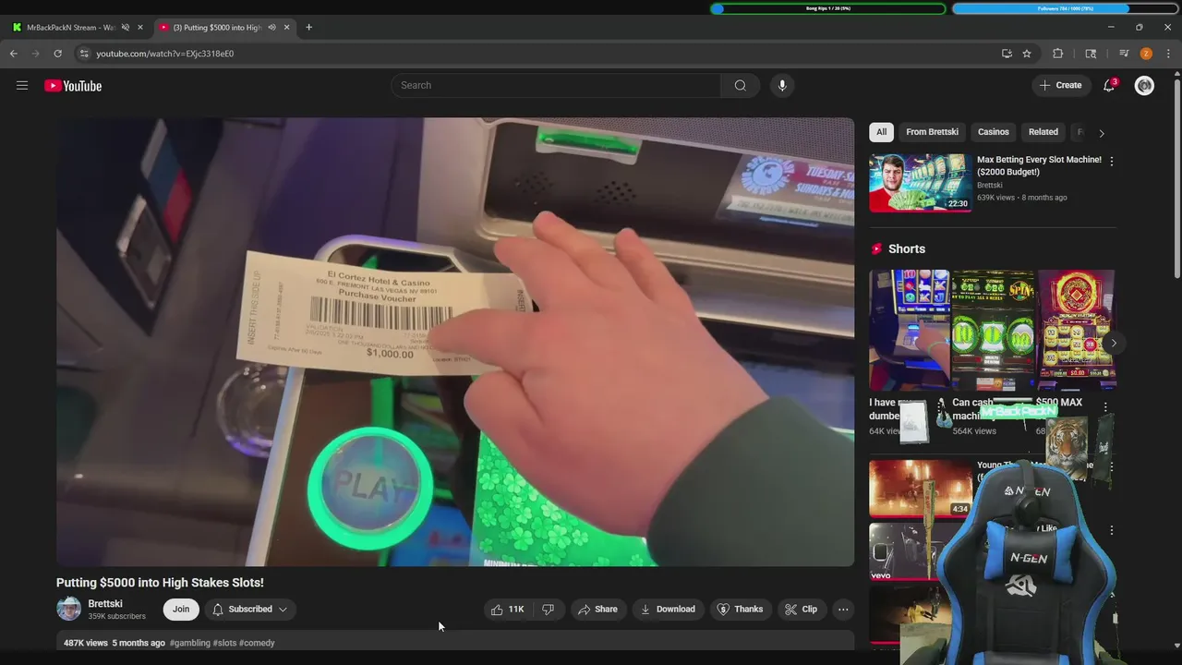Open media controls icon in Chrome toolbar
Viewport: 1182px width, 665px height.
coord(1124,54)
